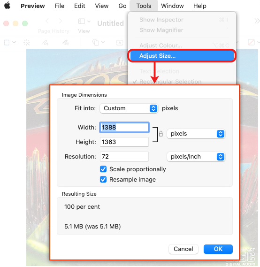Open the Edit menu
Image resolution: width=260 pixels, height=267 pixels.
click(79, 6)
